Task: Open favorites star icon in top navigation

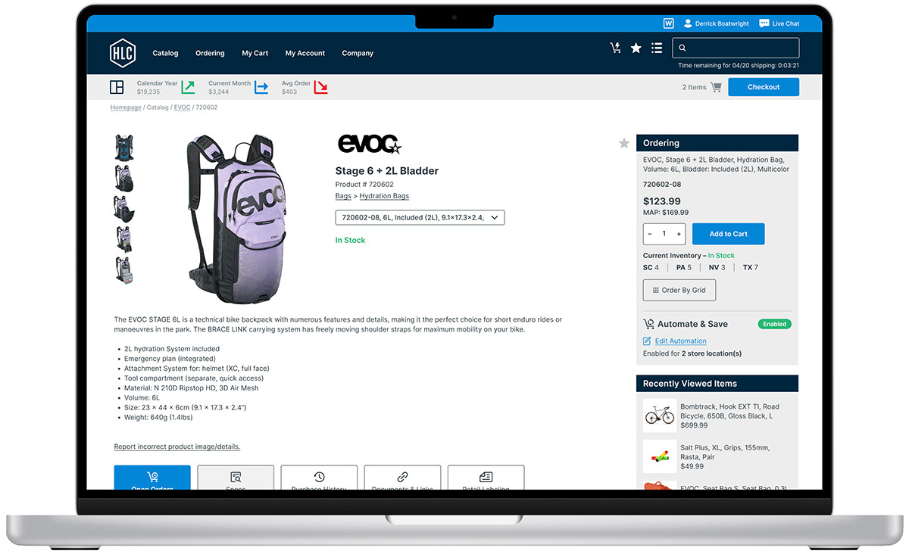Action: click(x=636, y=48)
